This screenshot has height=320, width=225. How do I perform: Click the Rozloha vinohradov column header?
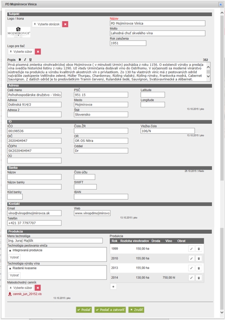pyautogui.click(x=135, y=241)
